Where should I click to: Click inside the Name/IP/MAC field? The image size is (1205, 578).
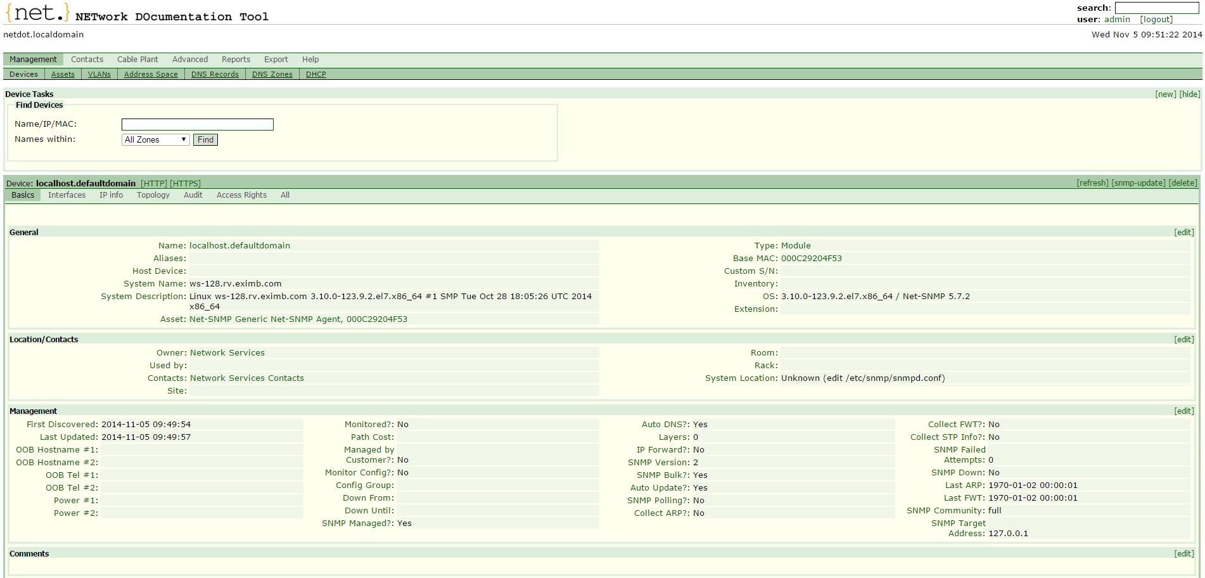pyautogui.click(x=197, y=124)
